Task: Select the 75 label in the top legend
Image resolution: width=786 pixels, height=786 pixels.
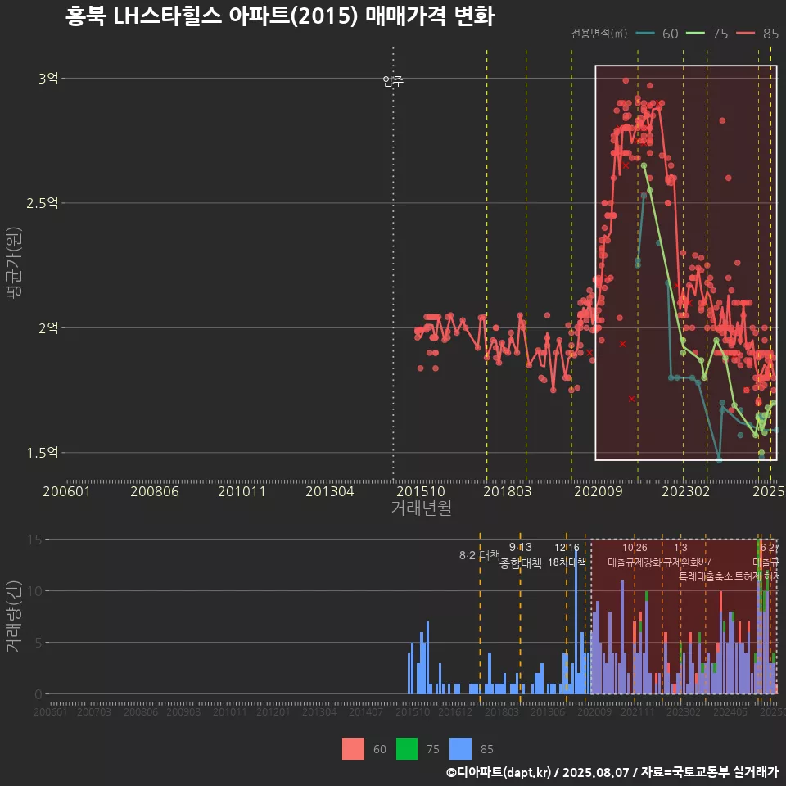Action: (x=720, y=34)
